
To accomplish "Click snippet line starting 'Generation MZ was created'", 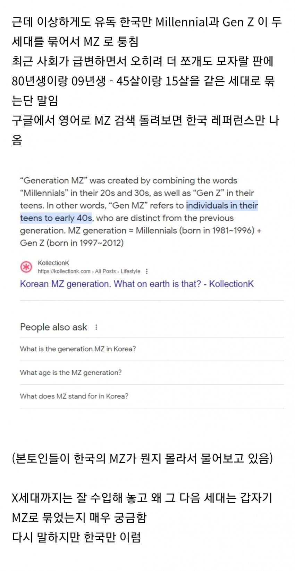I will 129,180.
